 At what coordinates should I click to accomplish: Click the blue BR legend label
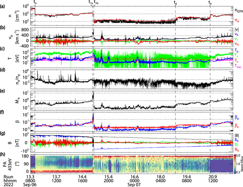click(237, 140)
